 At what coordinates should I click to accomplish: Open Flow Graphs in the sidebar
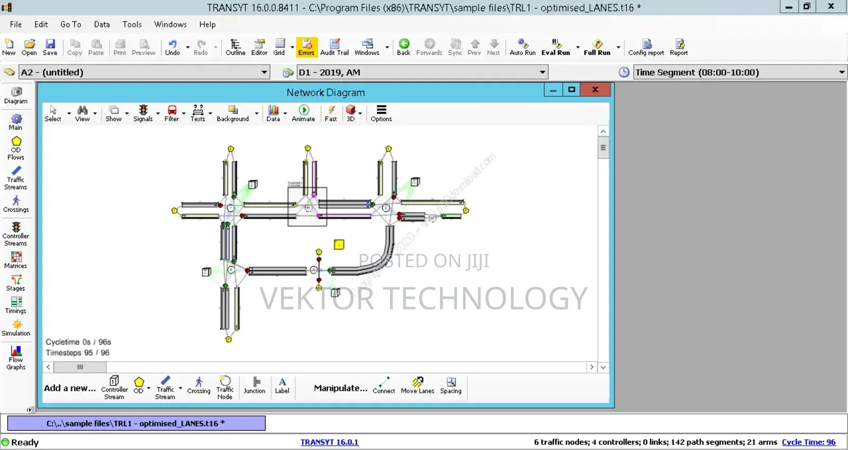click(16, 358)
